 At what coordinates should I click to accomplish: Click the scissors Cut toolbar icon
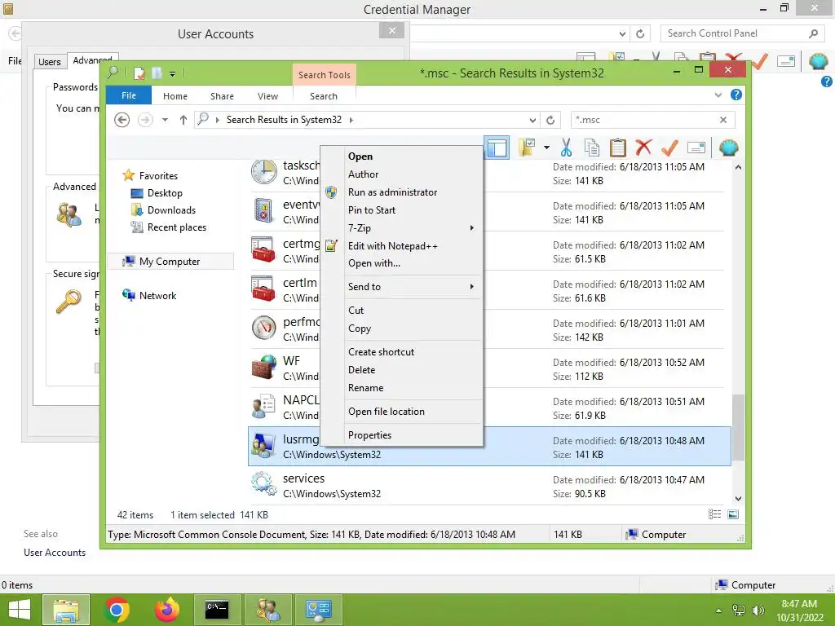pos(566,148)
